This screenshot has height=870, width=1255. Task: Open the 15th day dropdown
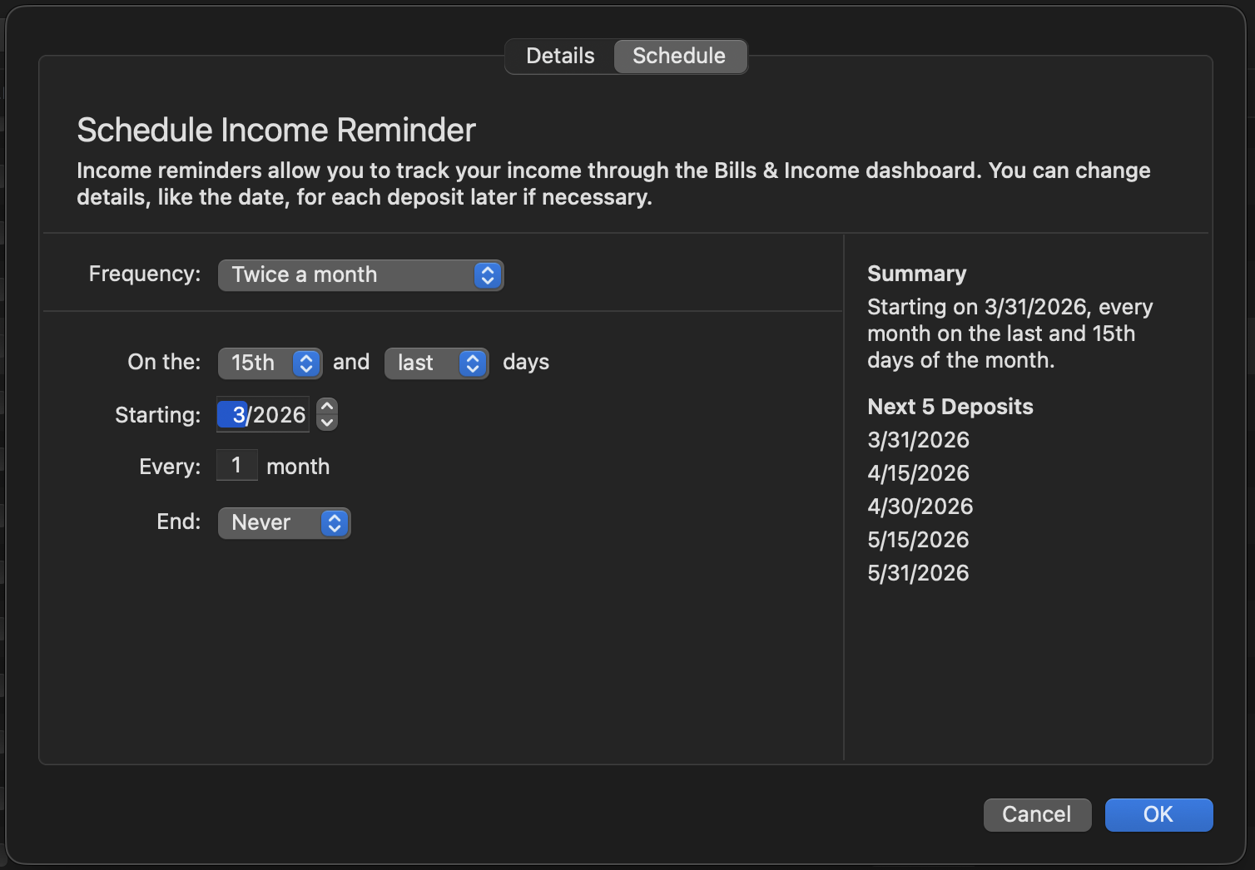point(270,363)
